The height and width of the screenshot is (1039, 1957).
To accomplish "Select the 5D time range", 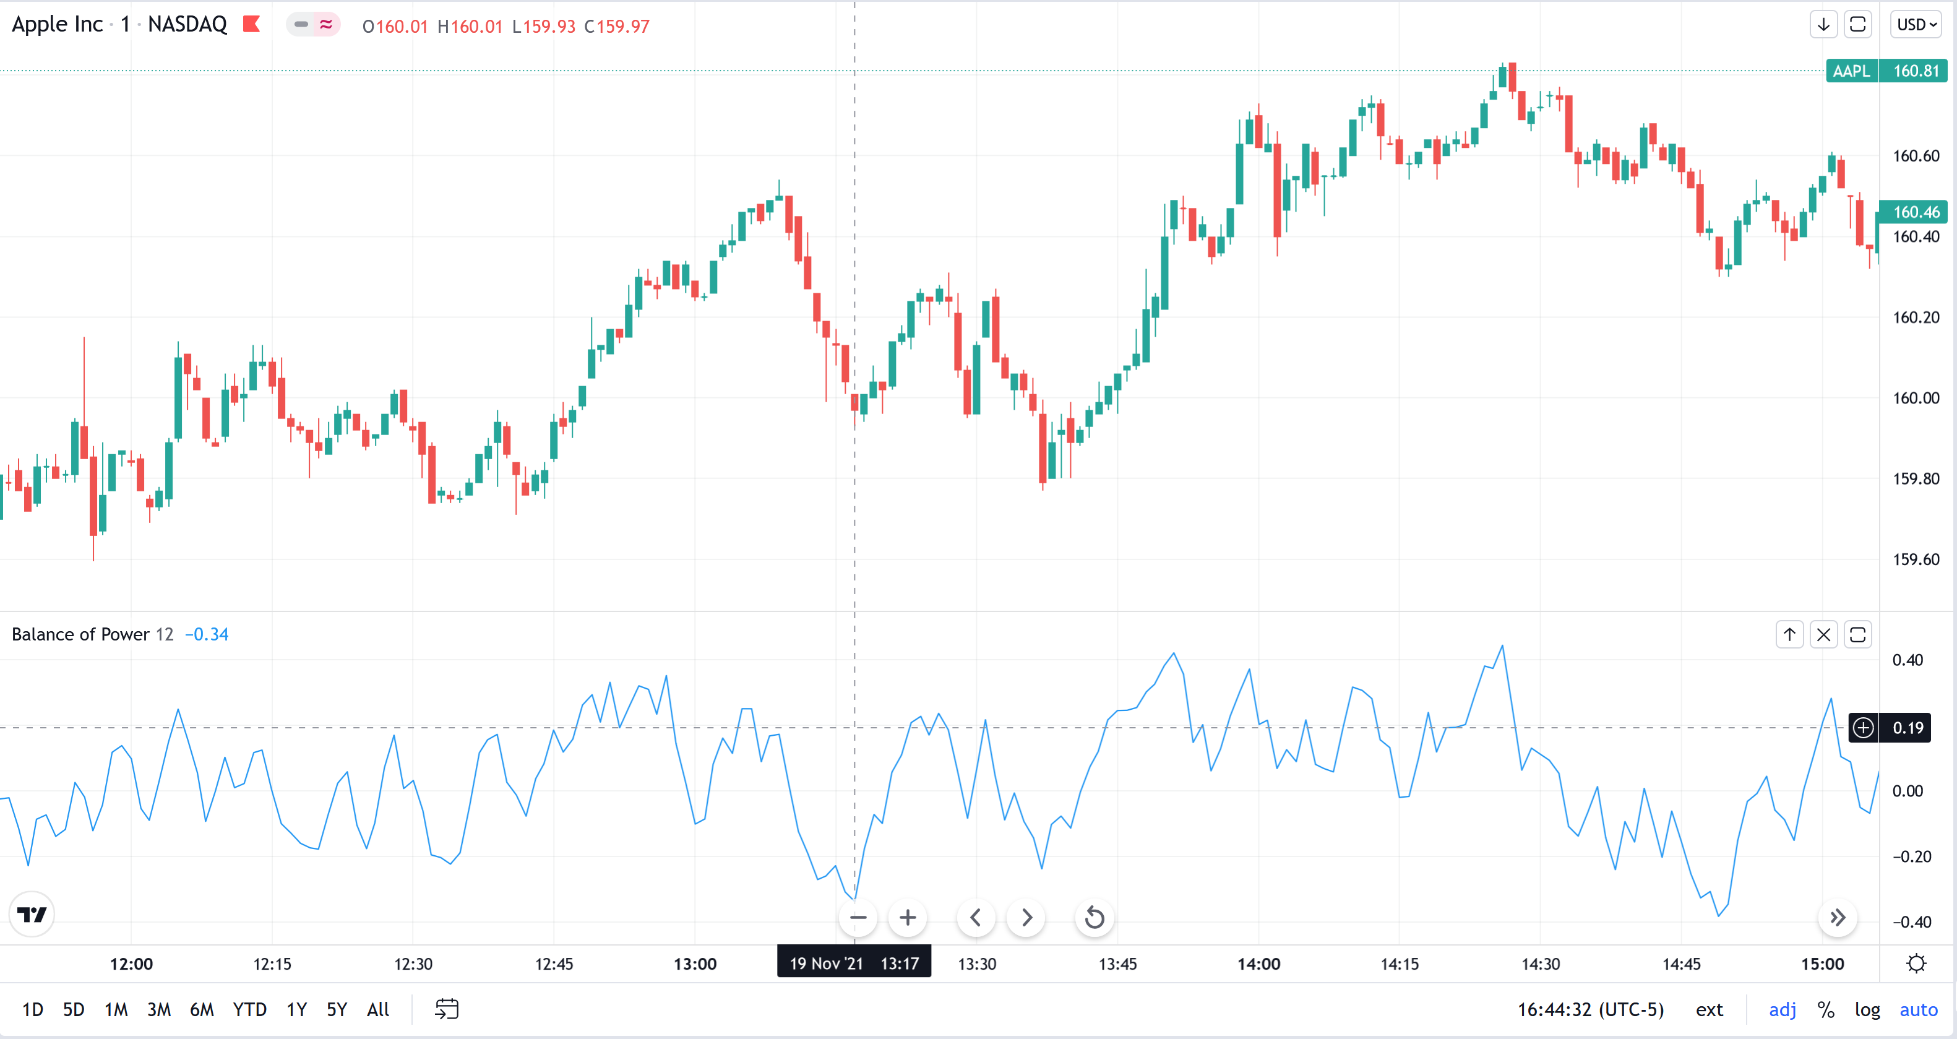I will click(x=74, y=1009).
